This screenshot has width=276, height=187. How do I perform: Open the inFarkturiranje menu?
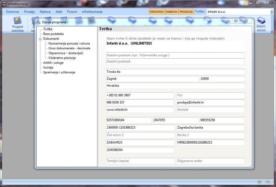tap(92, 12)
